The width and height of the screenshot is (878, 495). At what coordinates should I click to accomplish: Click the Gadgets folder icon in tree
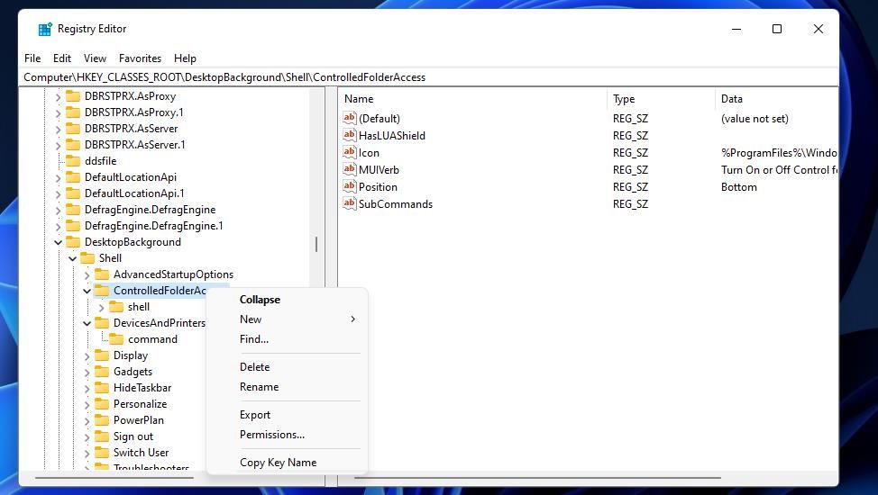(x=102, y=372)
